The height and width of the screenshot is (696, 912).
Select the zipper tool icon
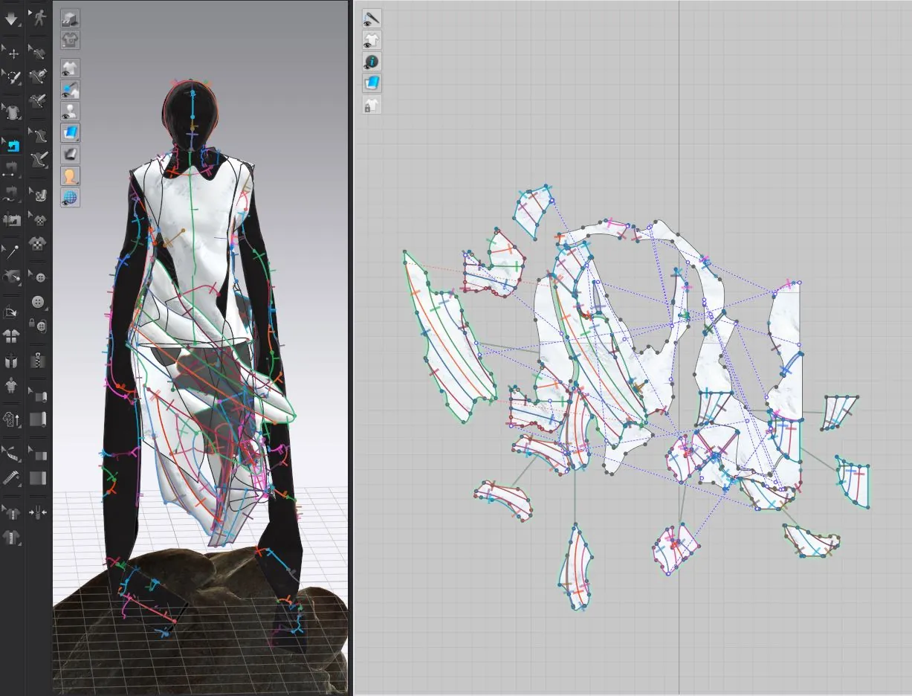point(39,362)
